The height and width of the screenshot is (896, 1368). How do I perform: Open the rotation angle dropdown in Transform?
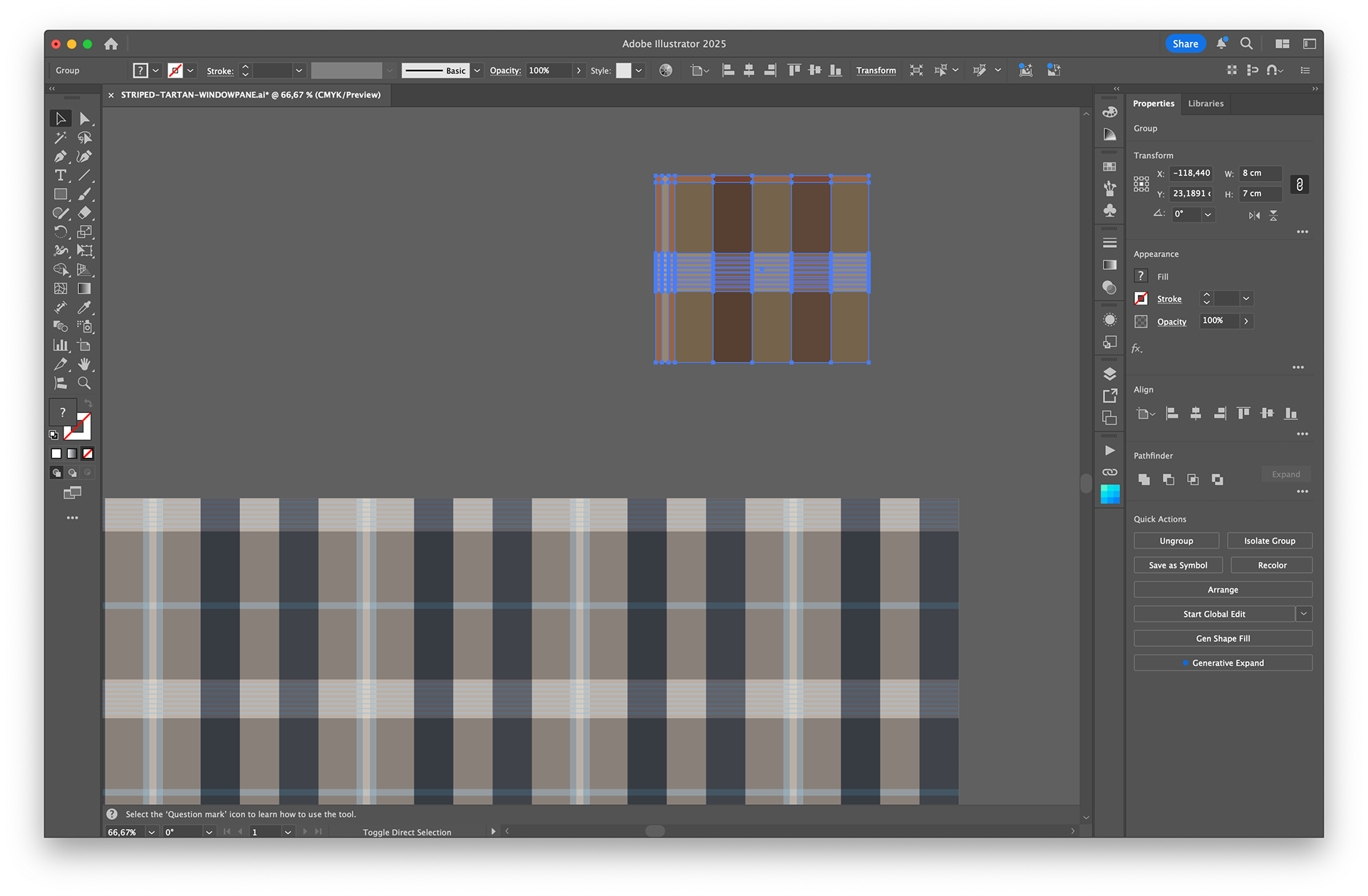[x=1208, y=214]
